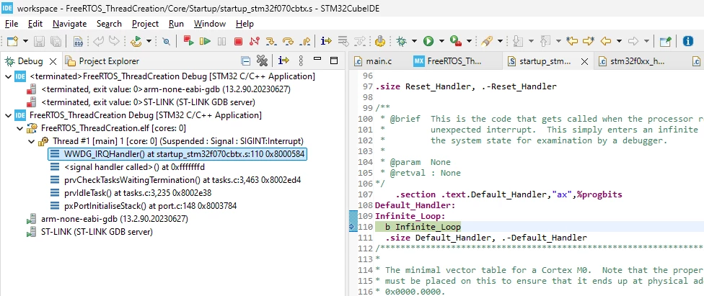This screenshot has width=704, height=296.
Task: Click the Terminate and Relaunch icon
Action: tap(188, 41)
